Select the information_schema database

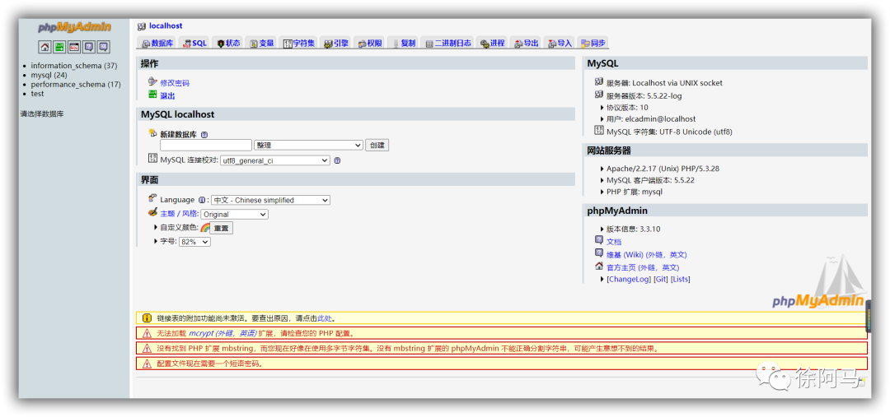click(x=74, y=66)
